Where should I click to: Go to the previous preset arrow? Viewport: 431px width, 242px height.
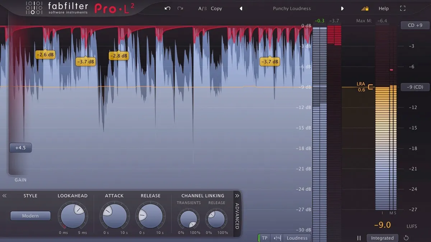[241, 8]
